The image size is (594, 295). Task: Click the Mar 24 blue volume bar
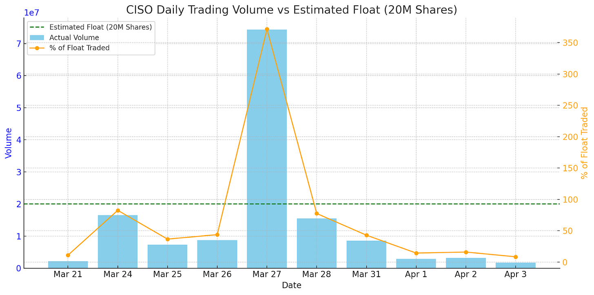point(118,242)
